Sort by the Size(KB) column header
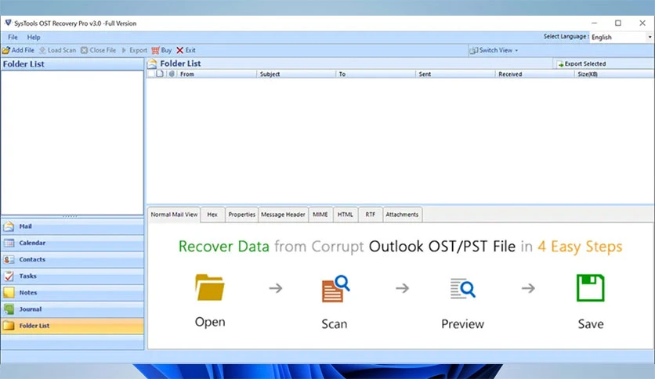655x379 pixels. point(613,74)
